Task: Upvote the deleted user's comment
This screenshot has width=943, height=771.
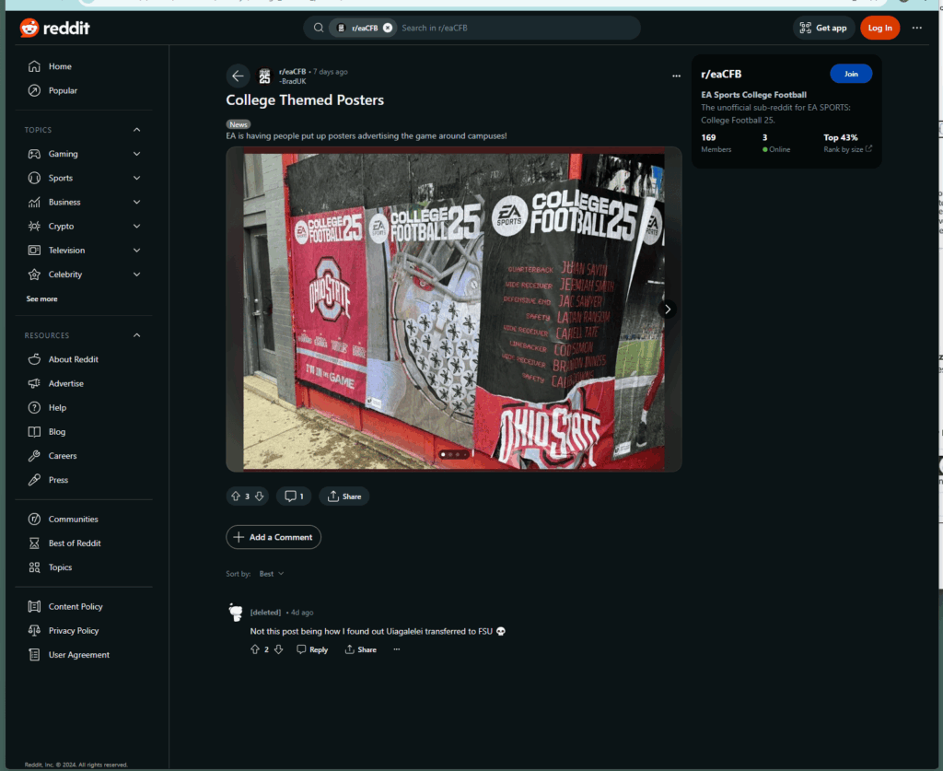Action: (255, 649)
